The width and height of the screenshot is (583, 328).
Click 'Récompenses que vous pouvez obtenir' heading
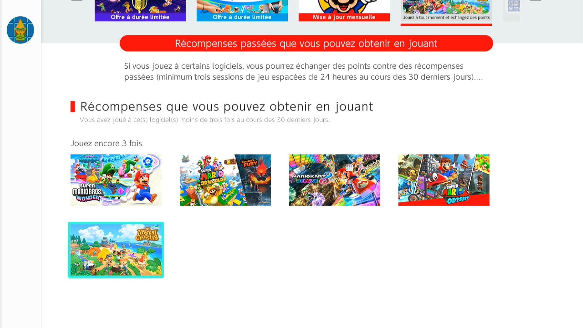pyautogui.click(x=227, y=107)
